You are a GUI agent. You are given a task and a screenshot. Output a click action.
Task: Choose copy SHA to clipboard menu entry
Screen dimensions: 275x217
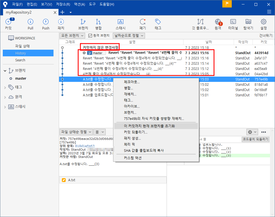click(x=156, y=150)
